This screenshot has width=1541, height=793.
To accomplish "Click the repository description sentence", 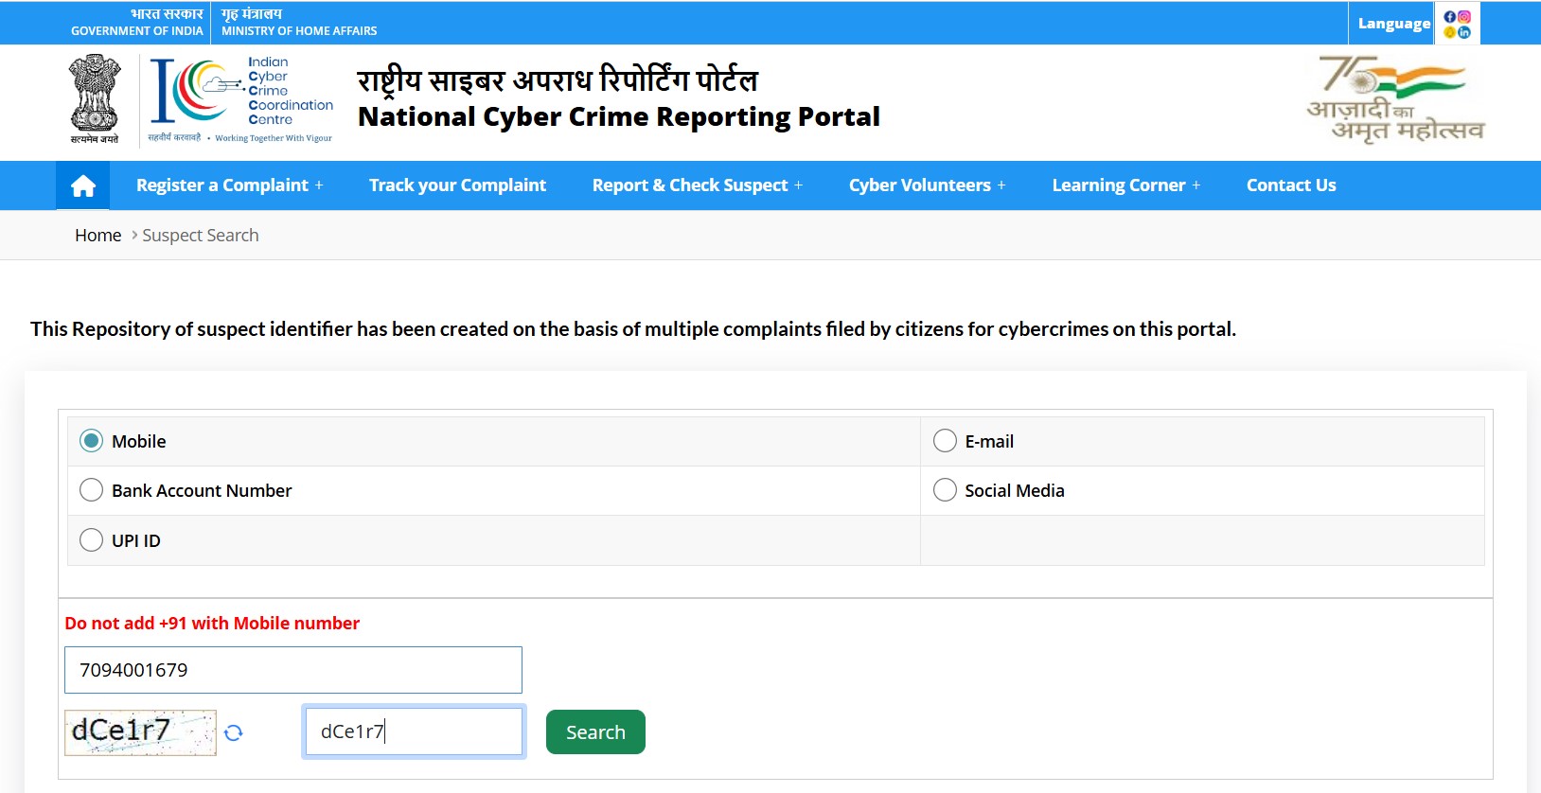I will [633, 329].
